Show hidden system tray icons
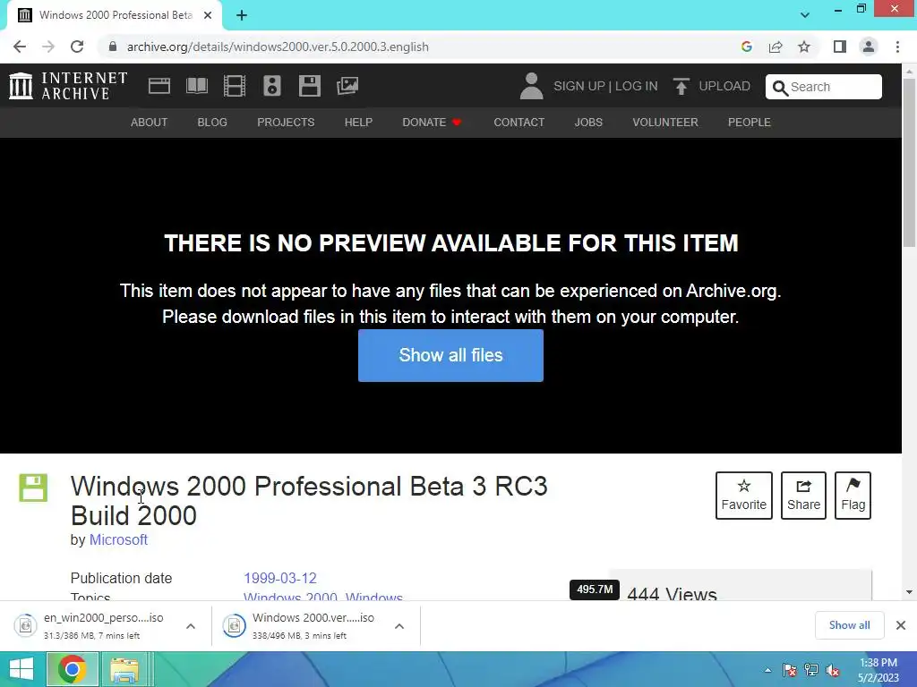The width and height of the screenshot is (917, 687). [x=767, y=670]
